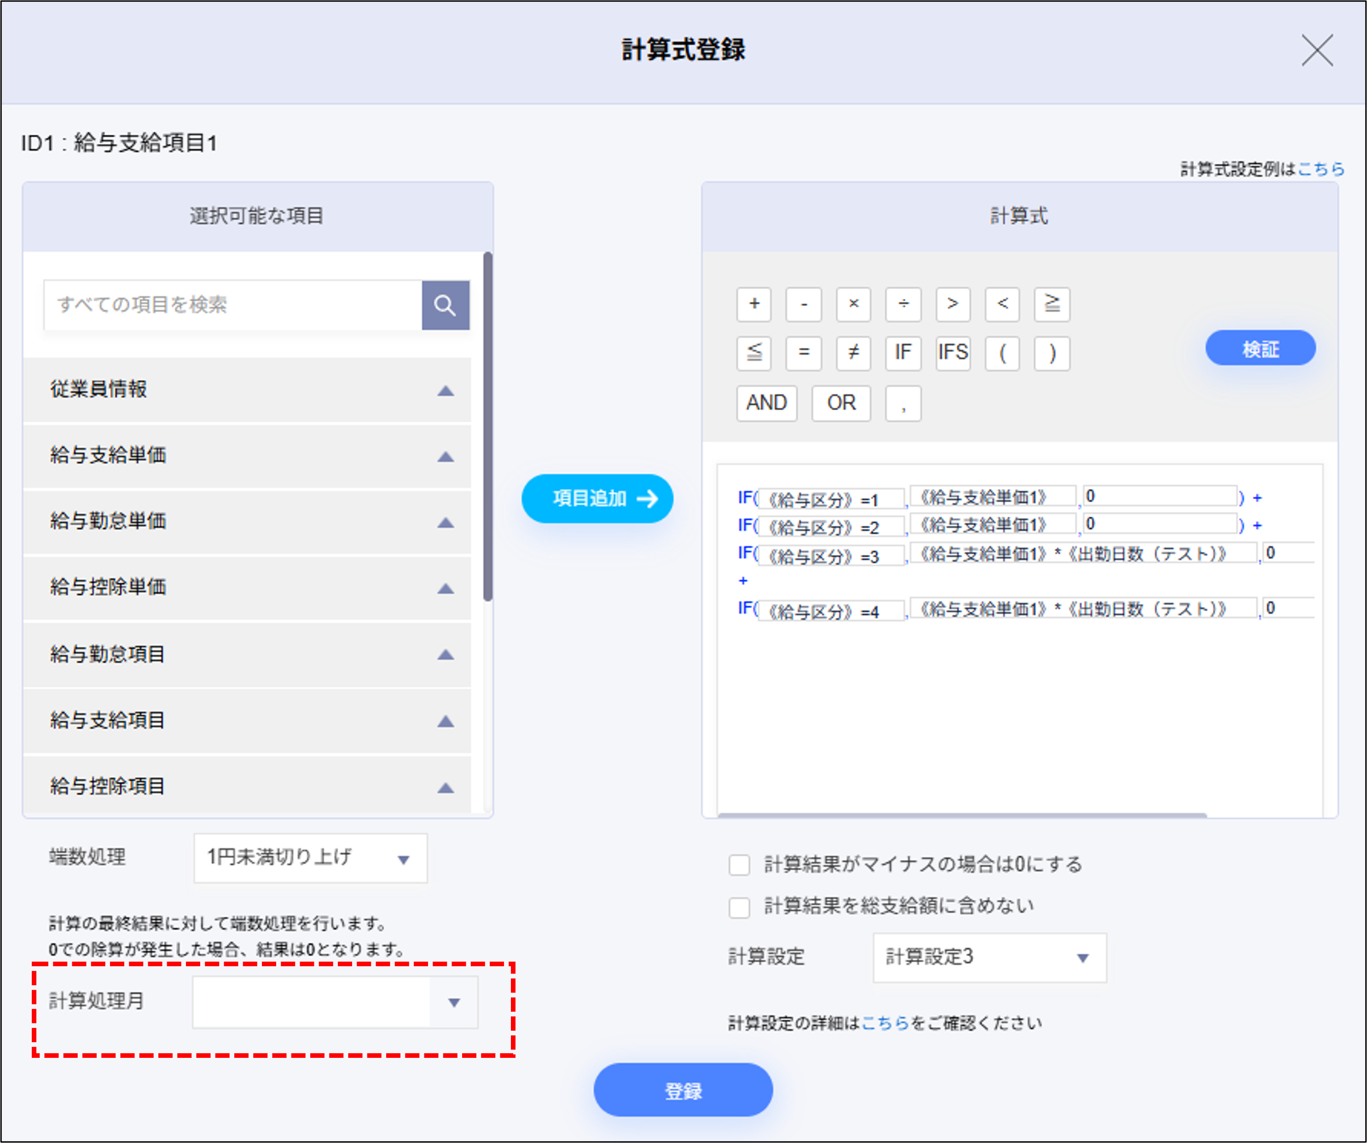Insert the OR logical operator
The image size is (1367, 1143).
[841, 404]
